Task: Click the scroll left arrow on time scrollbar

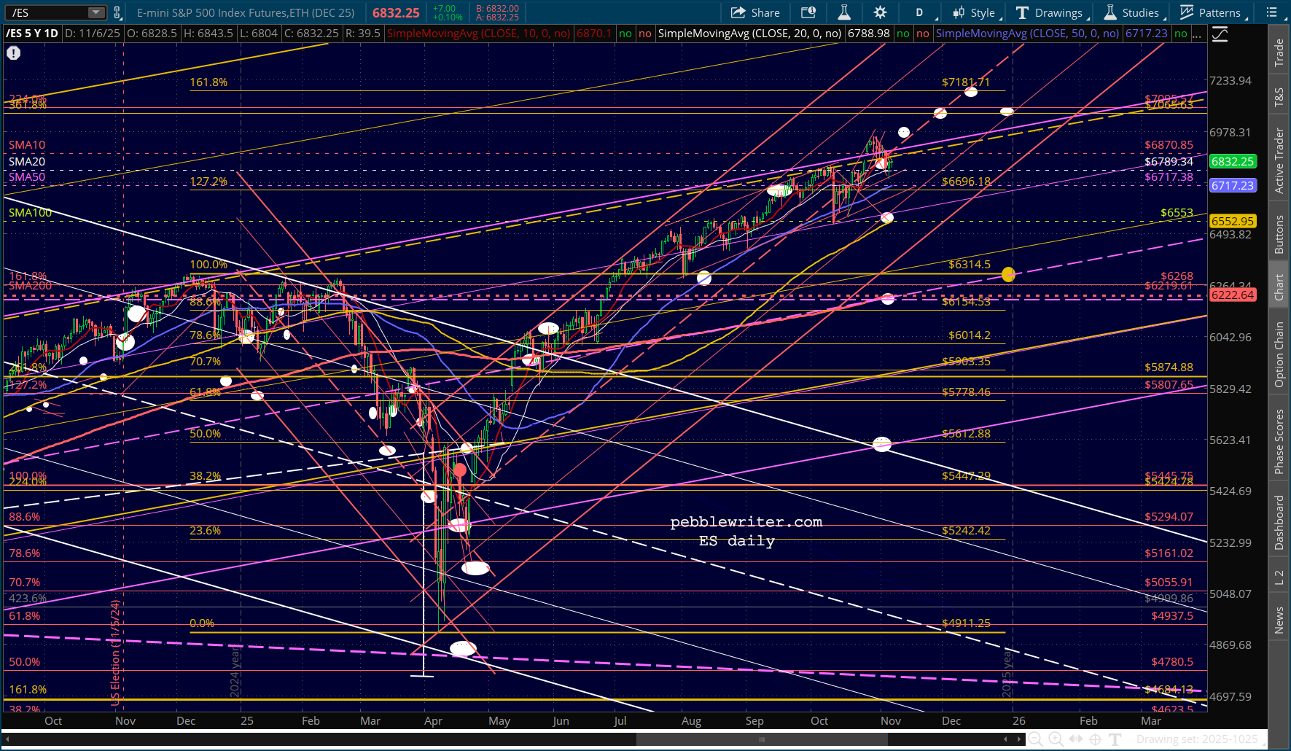Action: 1005,739
